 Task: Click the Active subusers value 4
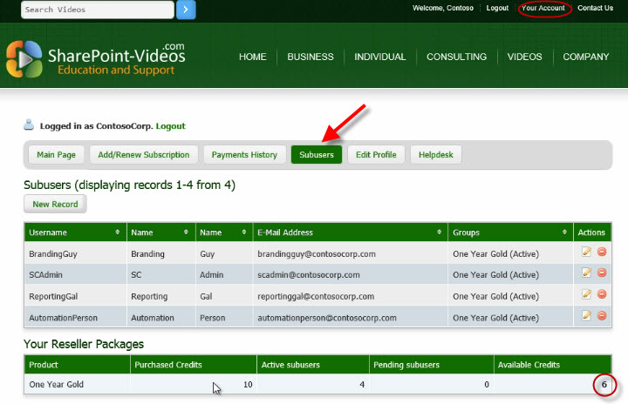[362, 384]
